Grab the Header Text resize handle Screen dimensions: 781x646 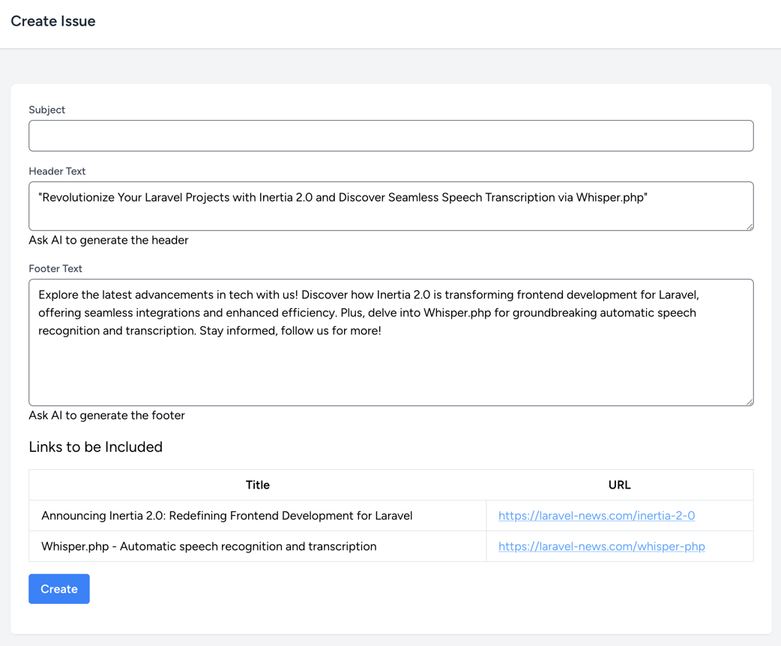click(749, 226)
